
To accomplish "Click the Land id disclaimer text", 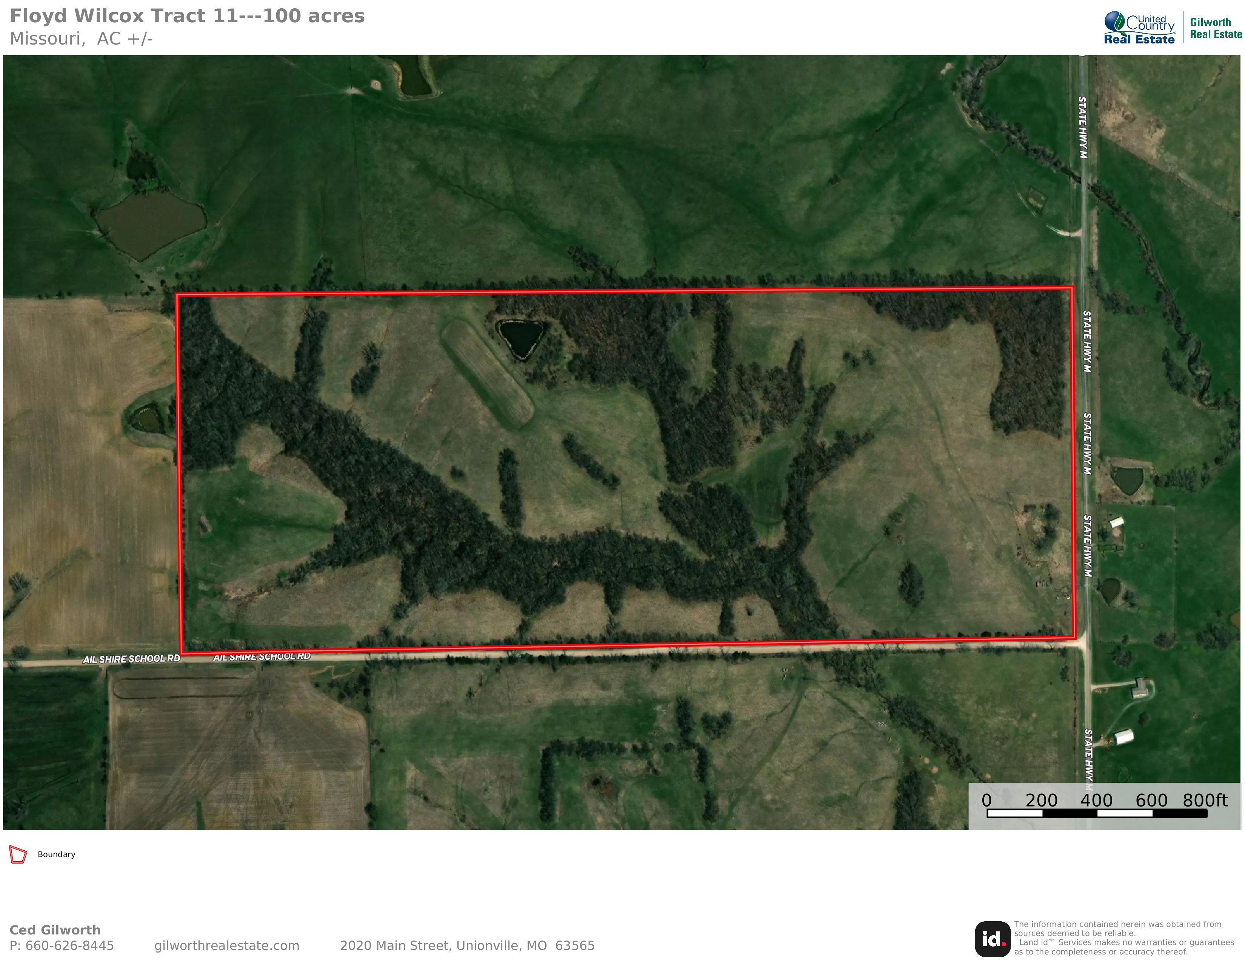I will click(1123, 938).
